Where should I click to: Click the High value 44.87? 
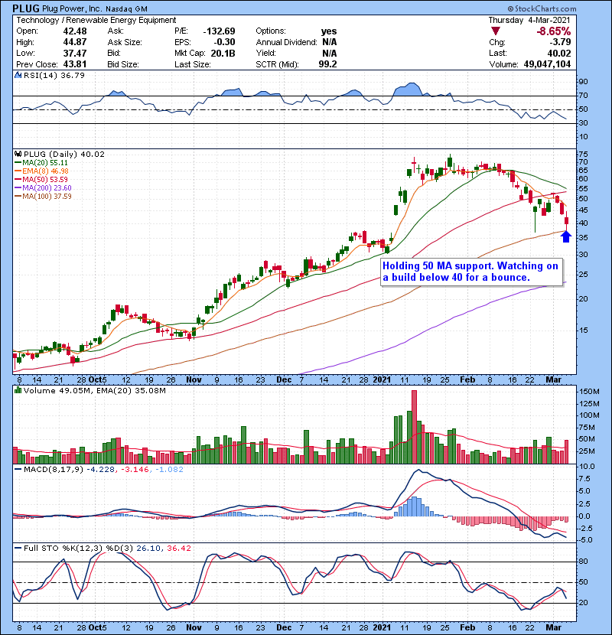click(74, 42)
